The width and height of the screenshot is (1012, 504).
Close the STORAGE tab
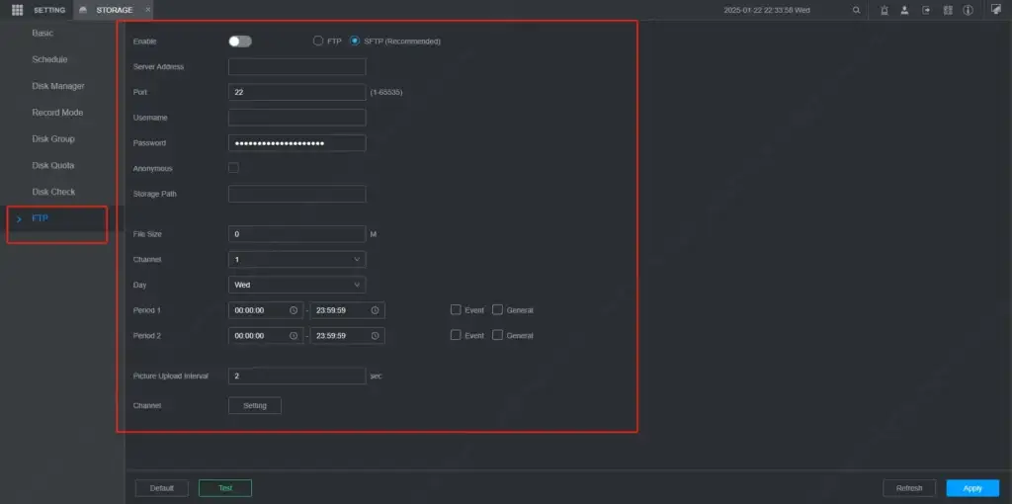[x=148, y=10]
